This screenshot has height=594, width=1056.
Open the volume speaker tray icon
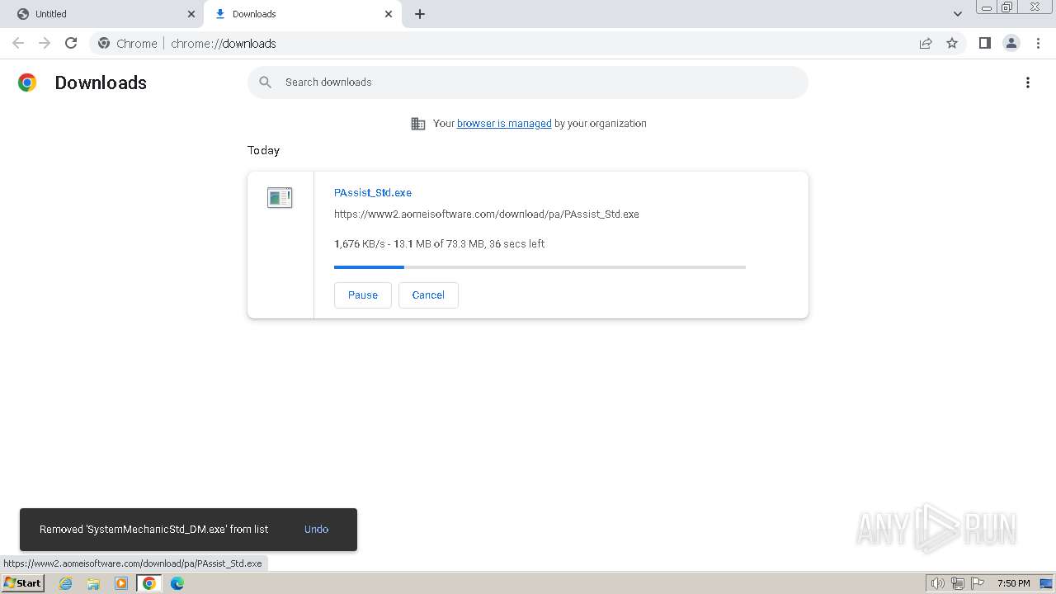(x=938, y=583)
